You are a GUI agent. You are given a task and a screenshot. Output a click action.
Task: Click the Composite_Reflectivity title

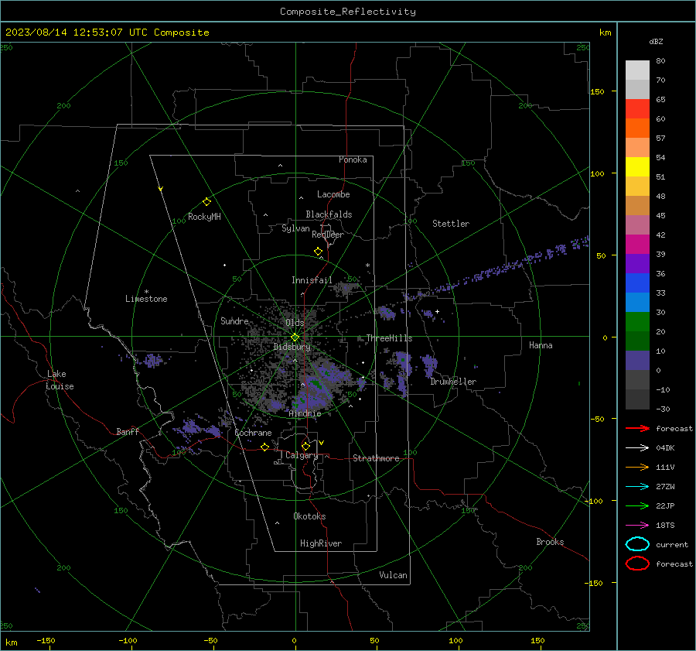click(x=347, y=12)
